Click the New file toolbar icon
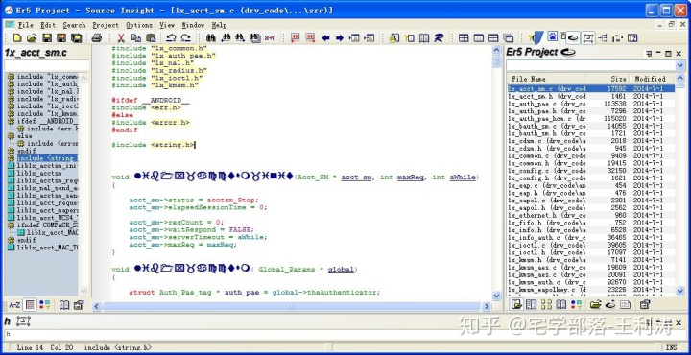This screenshot has width=691, height=355. [17, 37]
